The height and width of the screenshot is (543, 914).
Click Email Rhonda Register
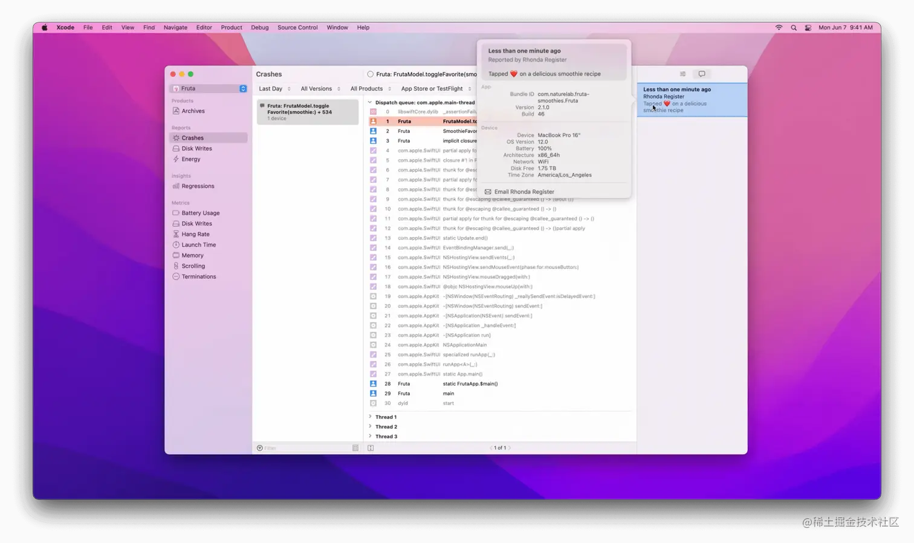pos(524,192)
